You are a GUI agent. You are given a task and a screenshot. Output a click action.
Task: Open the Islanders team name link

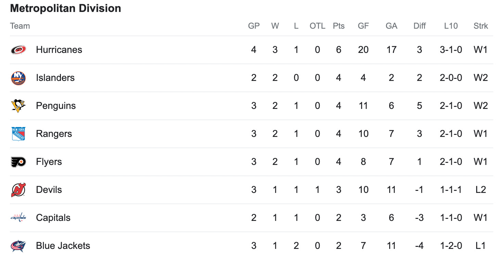55,78
